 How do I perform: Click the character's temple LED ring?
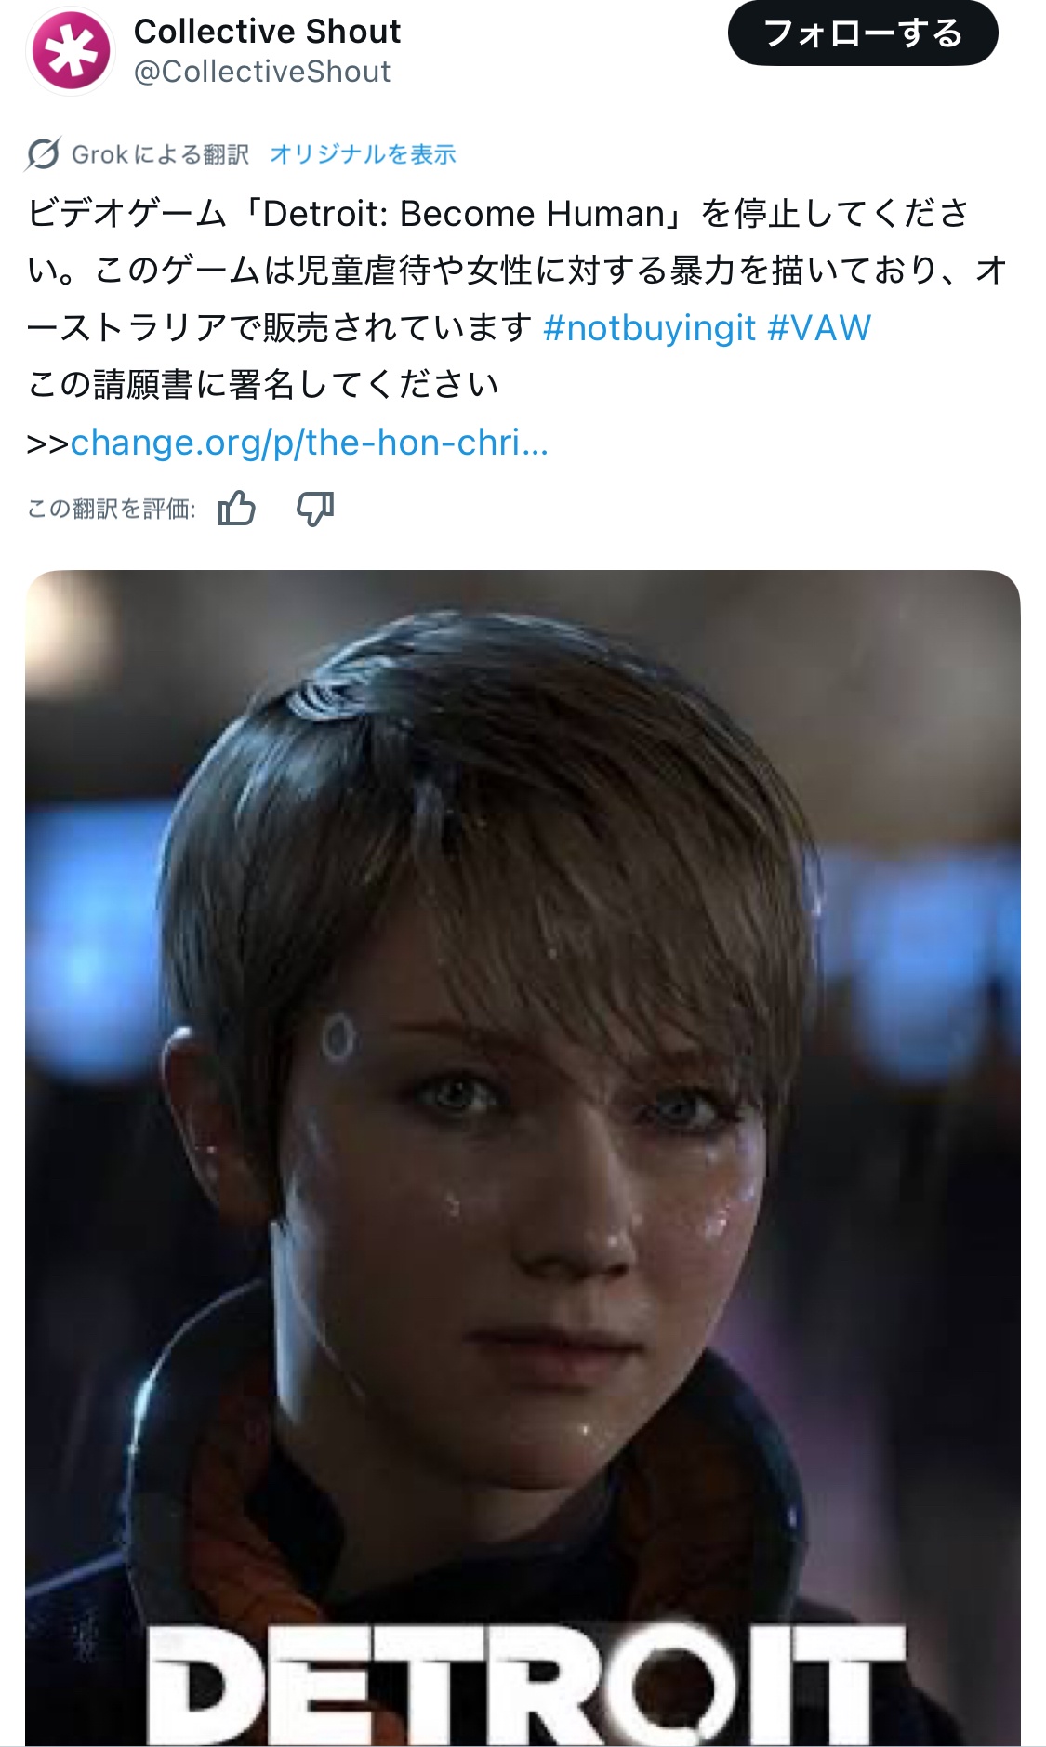(338, 1038)
